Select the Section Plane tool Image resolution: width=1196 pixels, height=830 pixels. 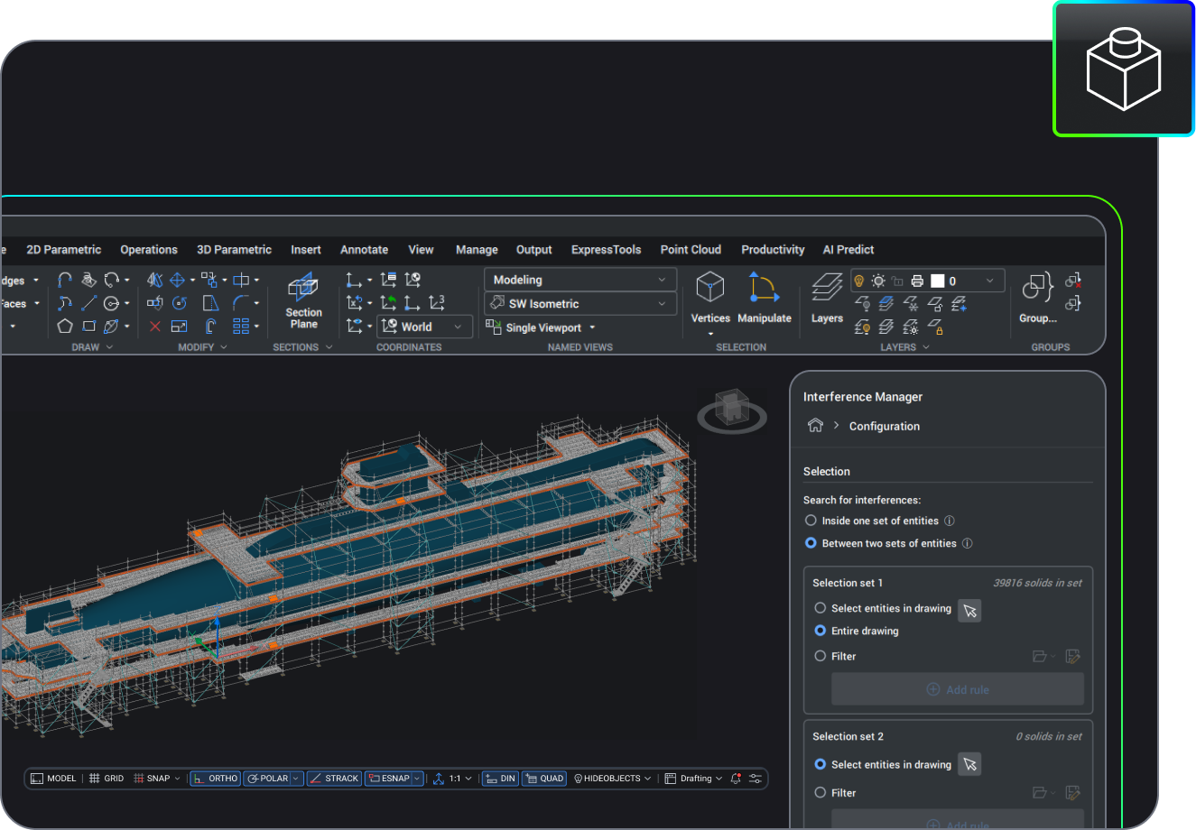point(303,302)
